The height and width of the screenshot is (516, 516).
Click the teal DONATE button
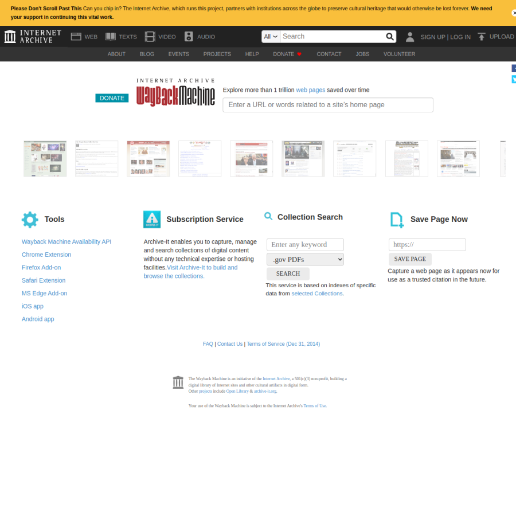(x=112, y=98)
